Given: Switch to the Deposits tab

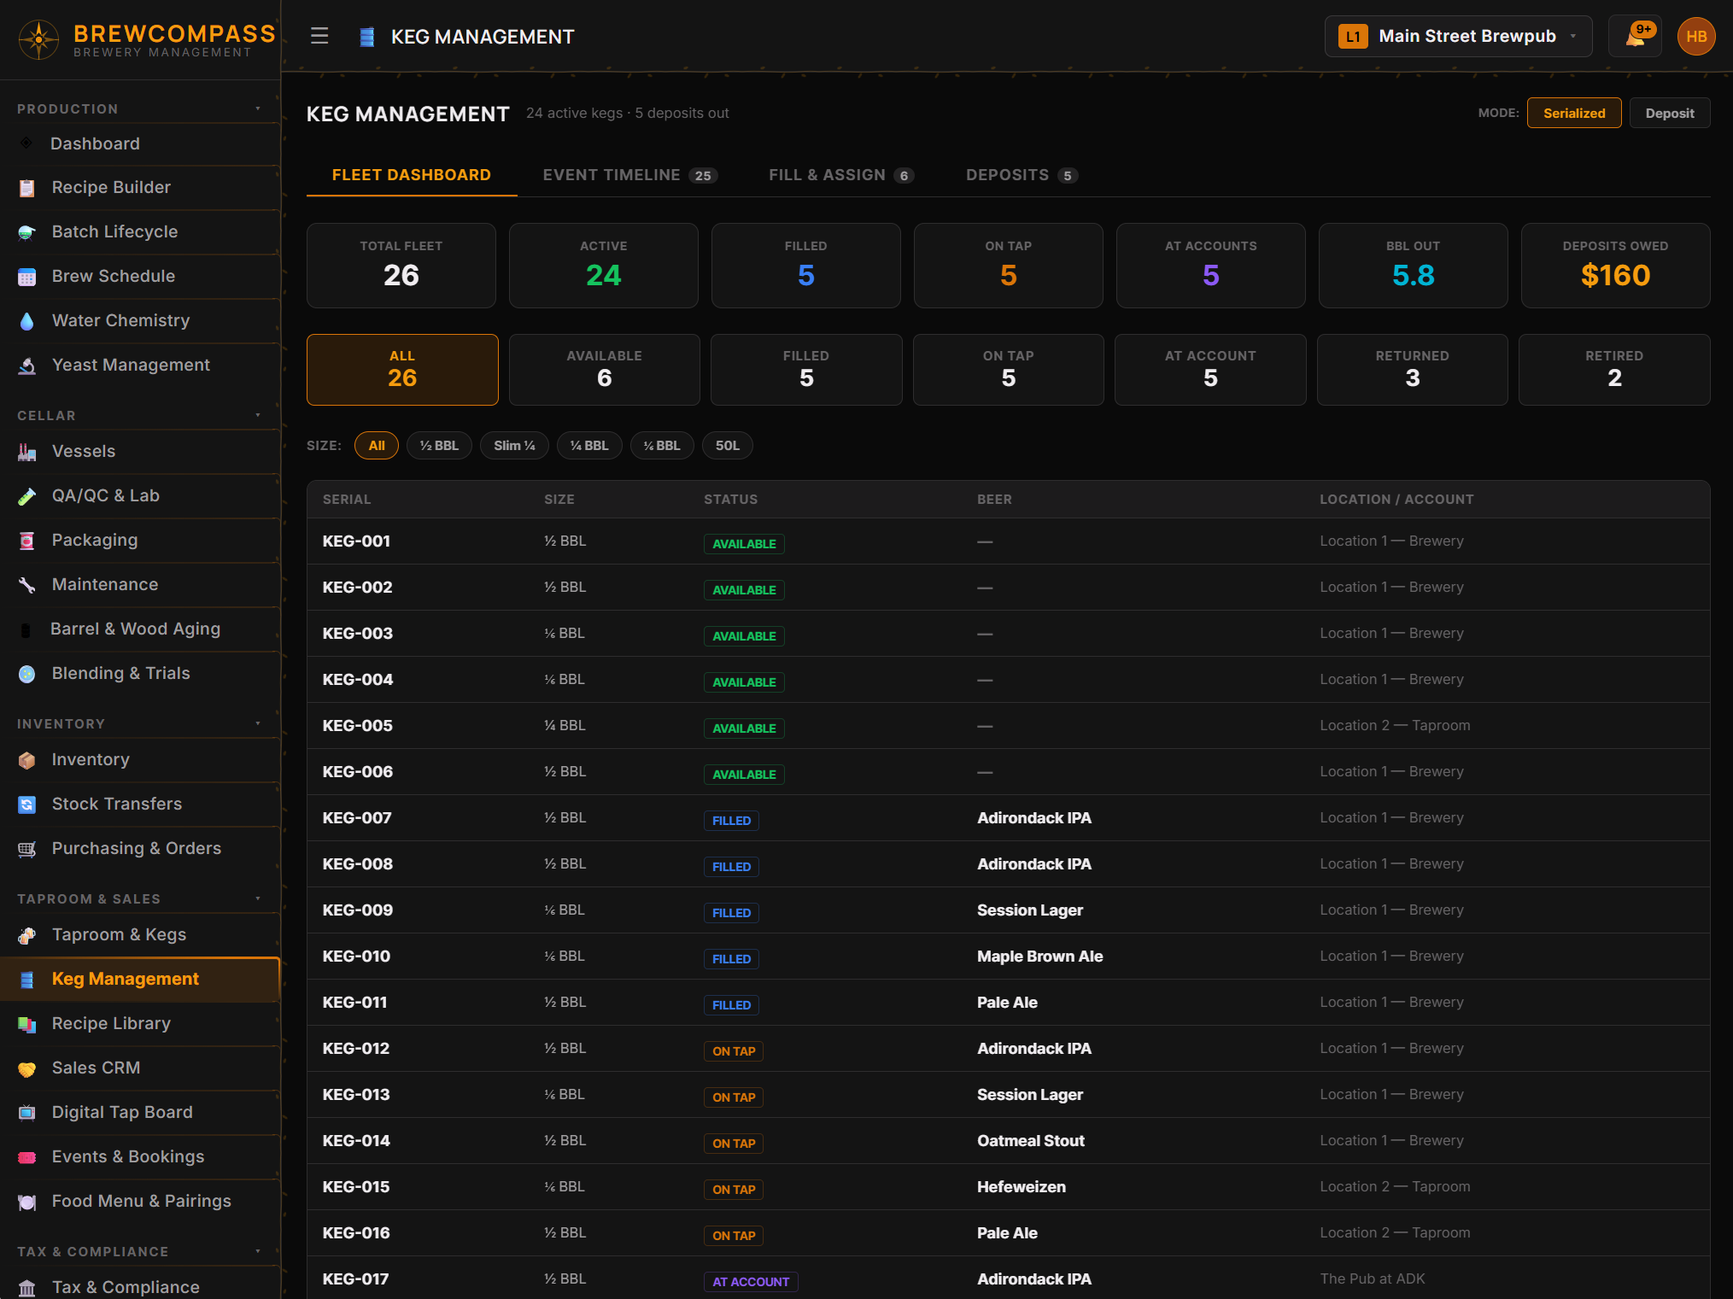Looking at the screenshot, I should 1022,175.
